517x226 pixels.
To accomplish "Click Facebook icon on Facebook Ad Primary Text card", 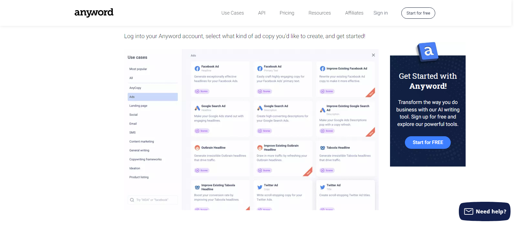I will pos(260,68).
